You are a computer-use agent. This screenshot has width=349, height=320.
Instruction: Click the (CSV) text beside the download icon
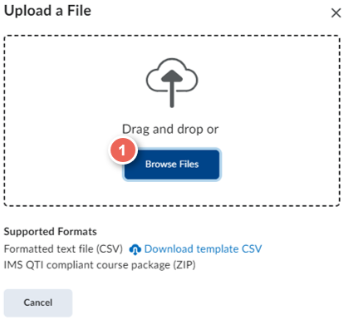pyautogui.click(x=110, y=249)
